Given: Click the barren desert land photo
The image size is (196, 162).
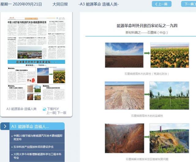Looking at the screenshot, I should [124, 55].
